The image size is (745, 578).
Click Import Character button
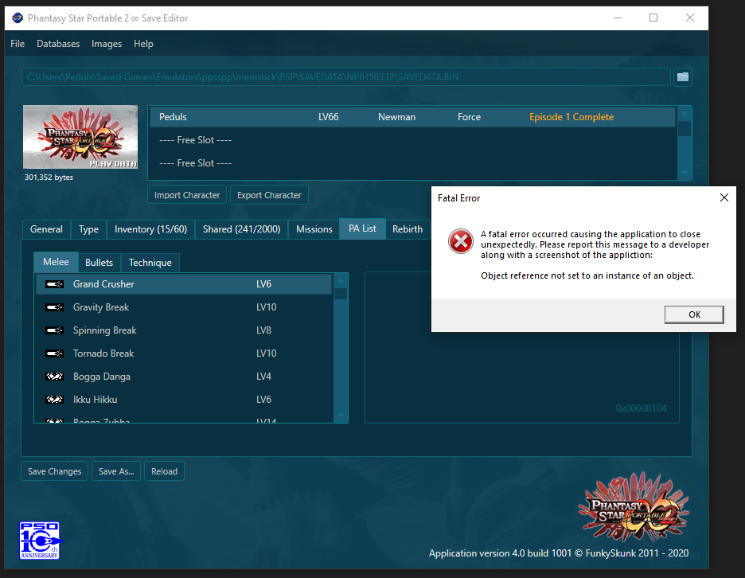(187, 195)
